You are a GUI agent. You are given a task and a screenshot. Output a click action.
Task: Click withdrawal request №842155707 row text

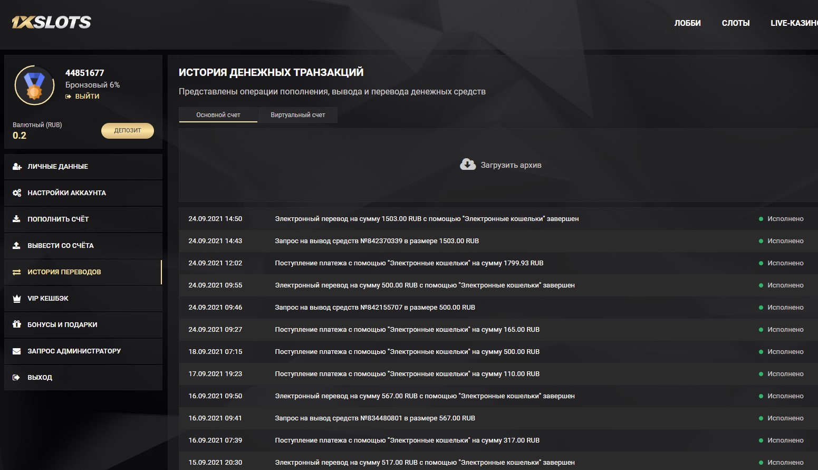point(375,308)
